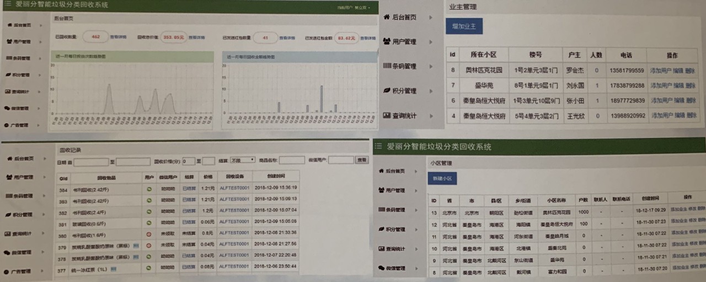This screenshot has width=706, height=282.
Task: Click barcode icon for 条码管理 in 业主管理 sidebar
Action: [x=387, y=66]
